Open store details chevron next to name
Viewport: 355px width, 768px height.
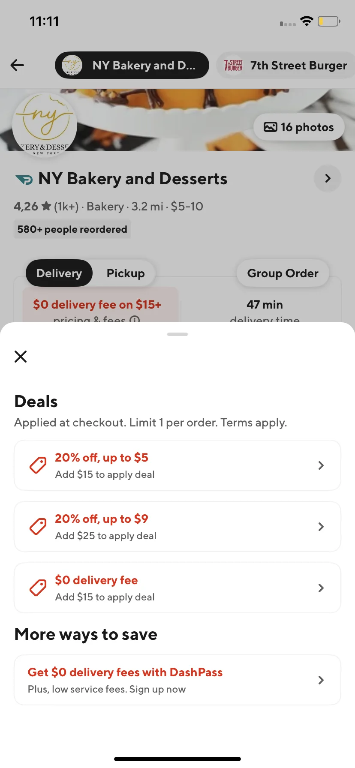click(328, 178)
